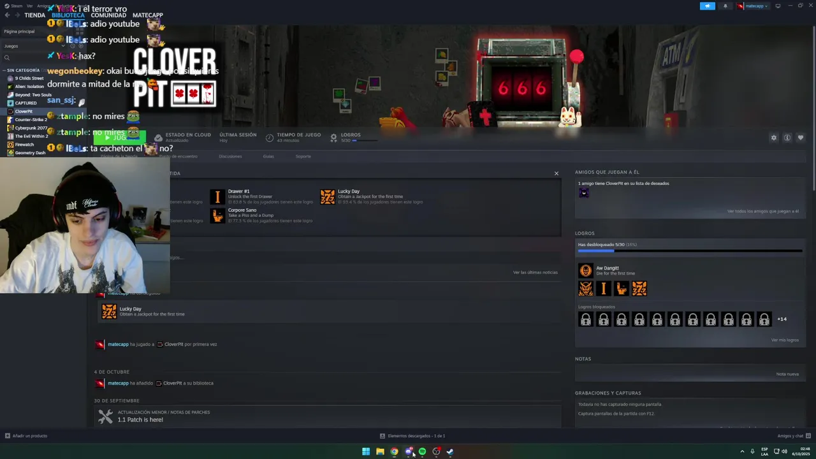This screenshot has width=816, height=459.
Task: Open Chrome from taskbar
Action: 394,451
